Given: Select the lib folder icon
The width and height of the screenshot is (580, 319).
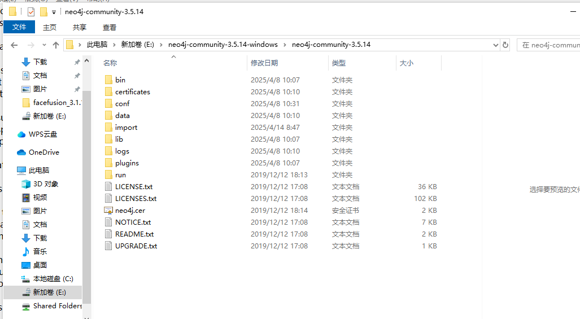Looking at the screenshot, I should (108, 139).
